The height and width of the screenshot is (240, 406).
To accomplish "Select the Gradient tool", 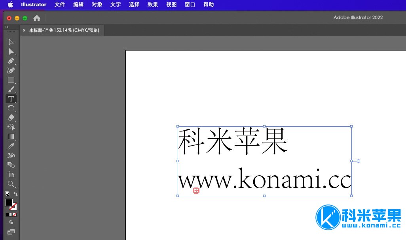I will [x=11, y=137].
